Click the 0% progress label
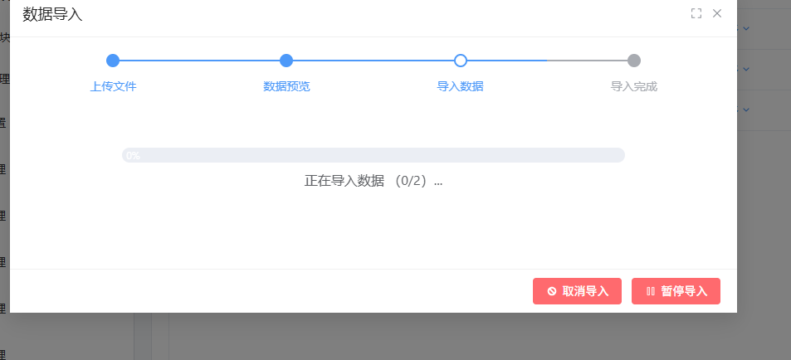The height and width of the screenshot is (360, 791). tap(133, 156)
